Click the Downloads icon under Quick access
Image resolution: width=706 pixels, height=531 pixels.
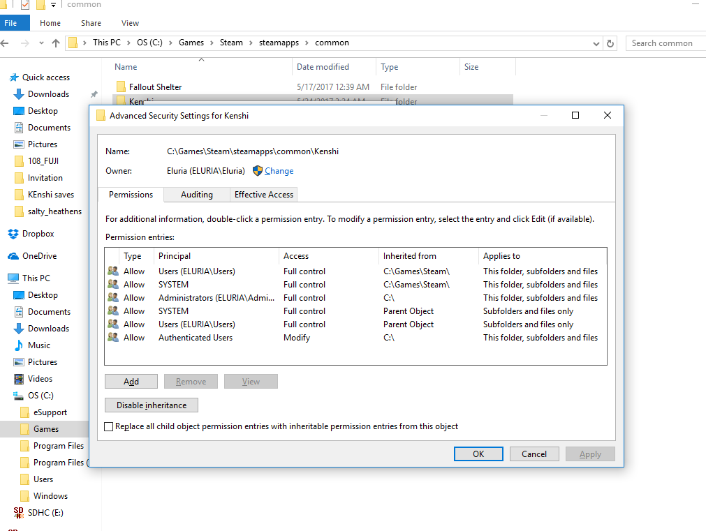pyautogui.click(x=18, y=94)
